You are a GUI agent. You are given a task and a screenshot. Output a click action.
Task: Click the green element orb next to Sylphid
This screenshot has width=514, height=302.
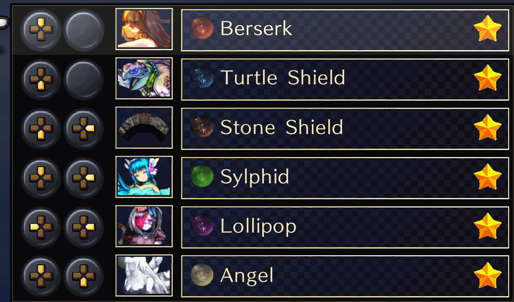coord(202,177)
